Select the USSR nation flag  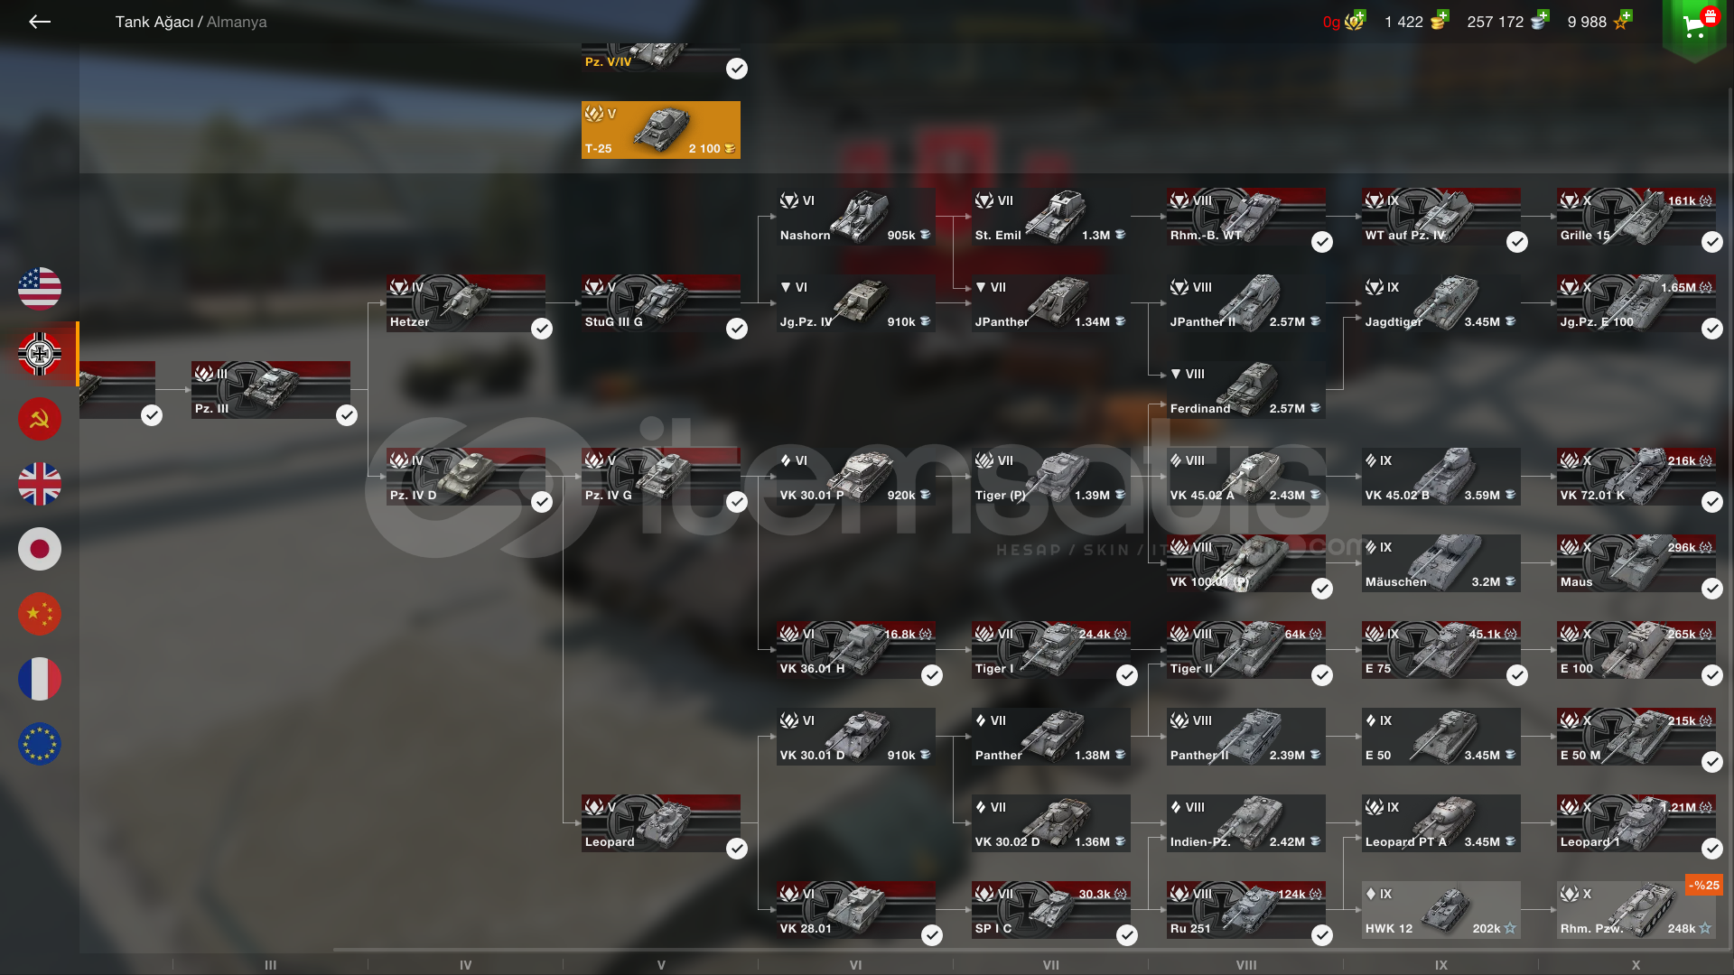click(40, 419)
